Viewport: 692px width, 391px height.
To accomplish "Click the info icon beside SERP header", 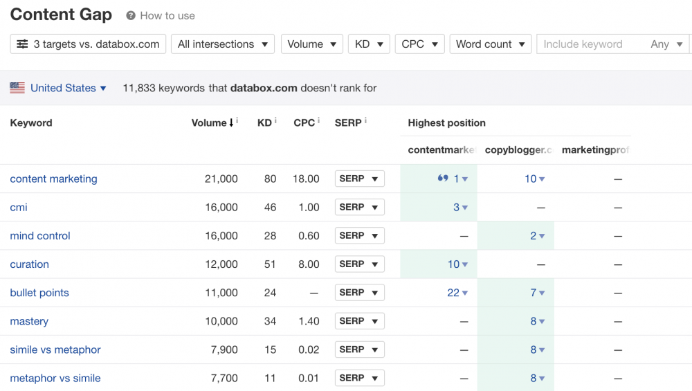I will [x=365, y=120].
